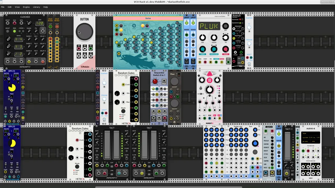
Task: Toggle the yellow Run button on Darius
Action: point(121,30)
